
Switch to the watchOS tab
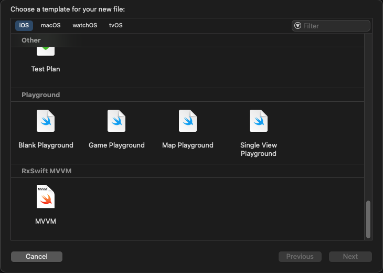(x=85, y=25)
